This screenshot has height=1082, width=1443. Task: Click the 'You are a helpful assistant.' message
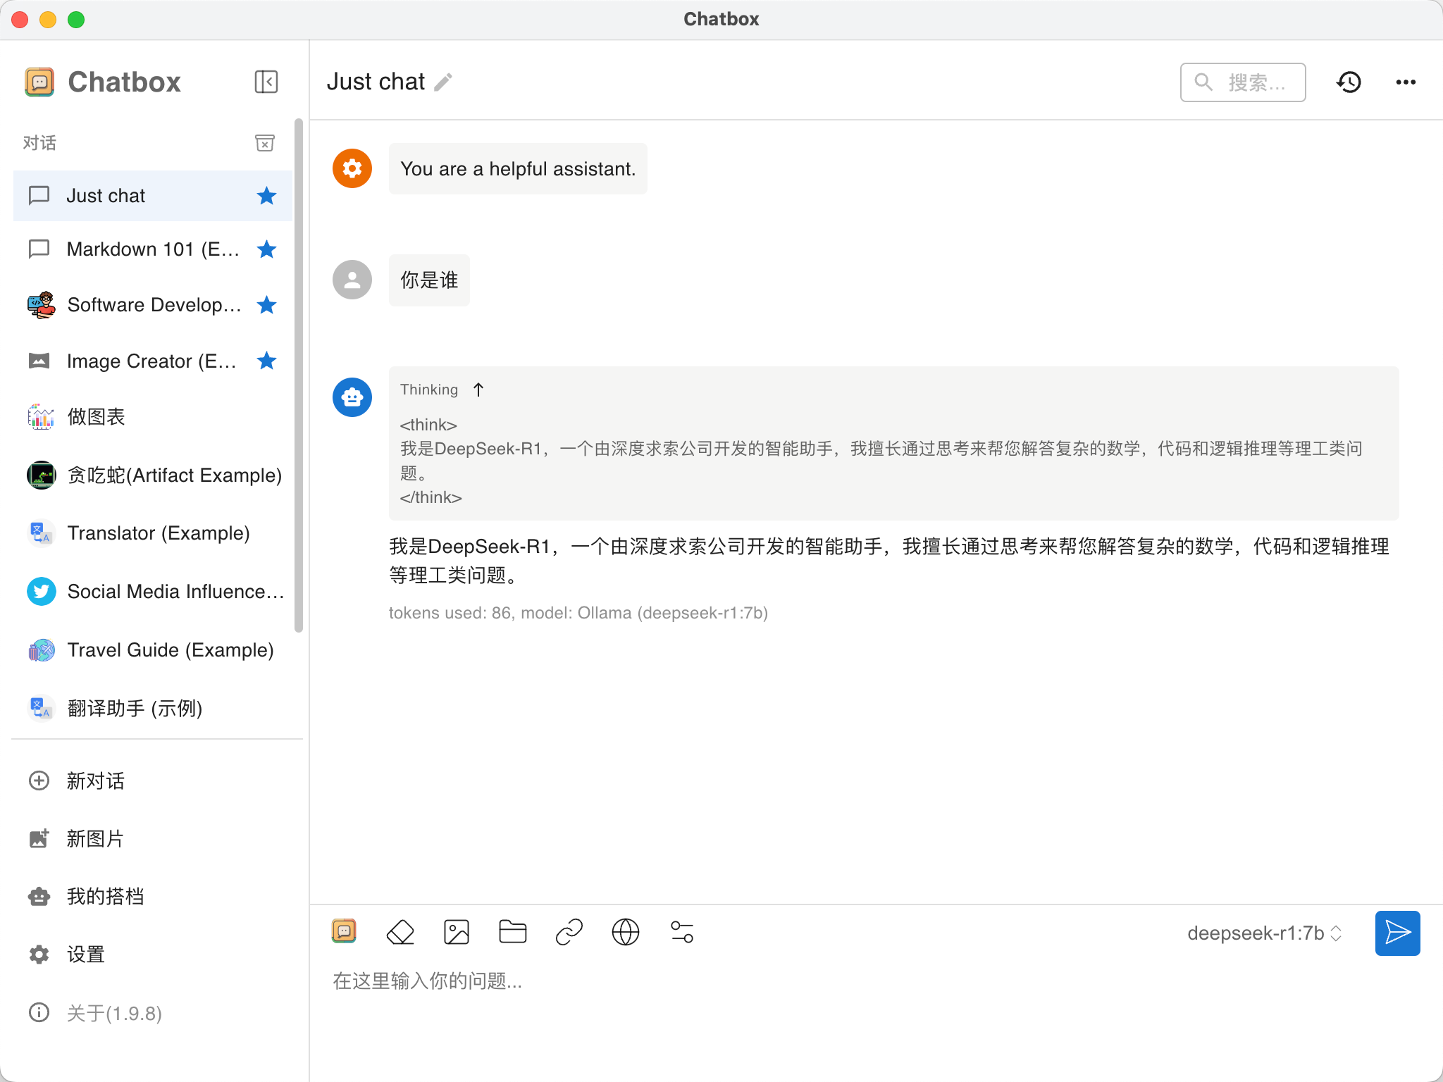518,169
